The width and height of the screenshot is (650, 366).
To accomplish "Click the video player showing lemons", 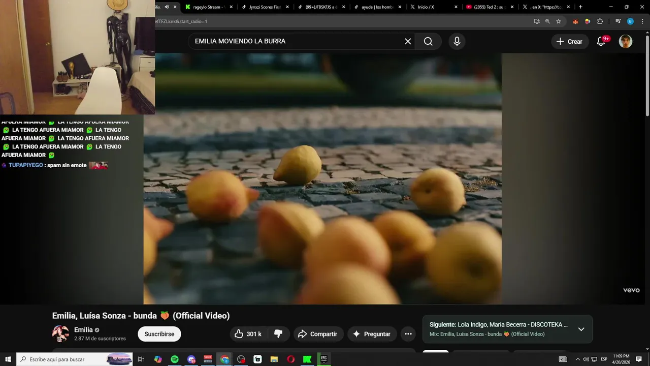I will (322, 179).
